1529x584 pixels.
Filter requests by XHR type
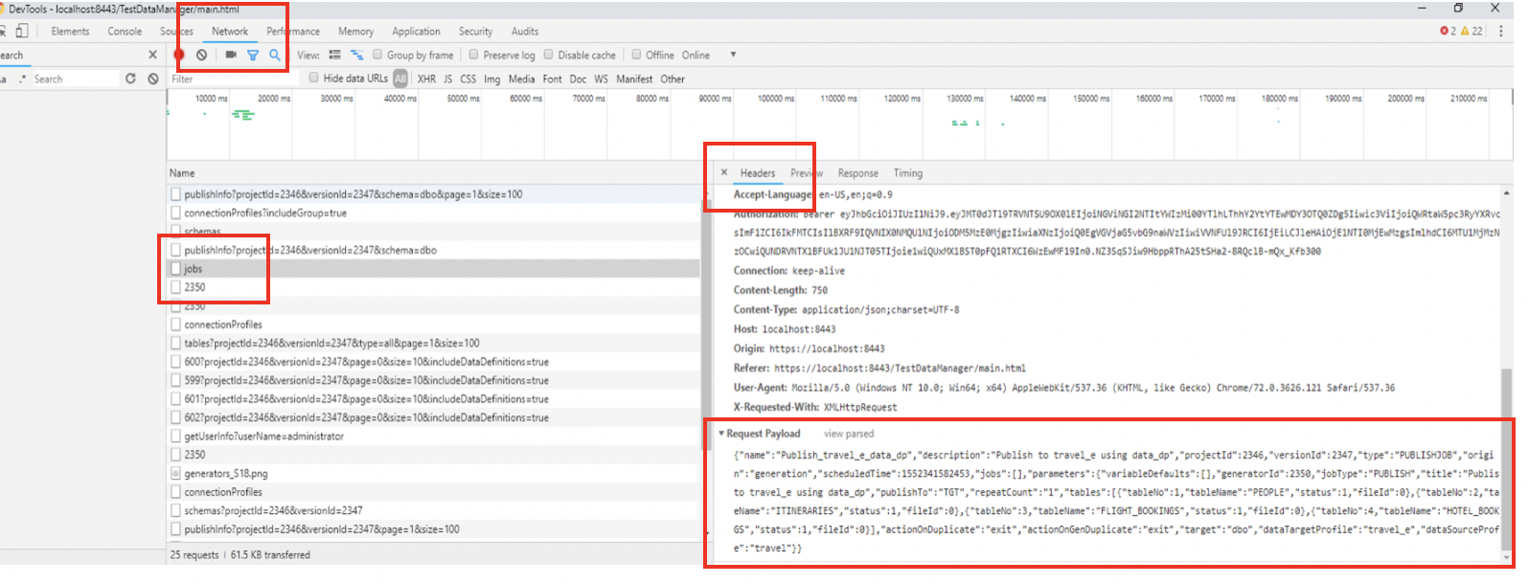point(426,79)
